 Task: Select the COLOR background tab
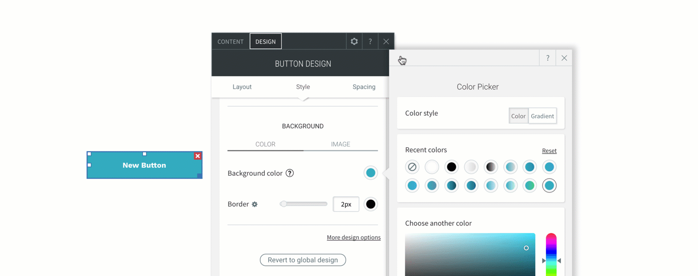(x=265, y=144)
